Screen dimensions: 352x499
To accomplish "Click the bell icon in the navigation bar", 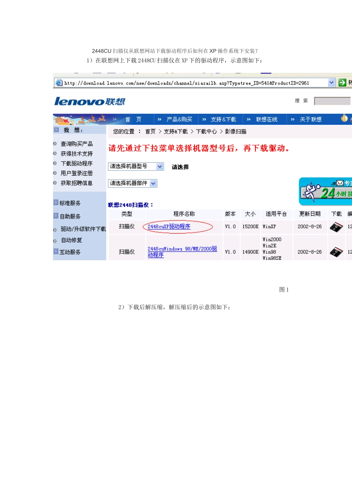I will coord(345,118).
